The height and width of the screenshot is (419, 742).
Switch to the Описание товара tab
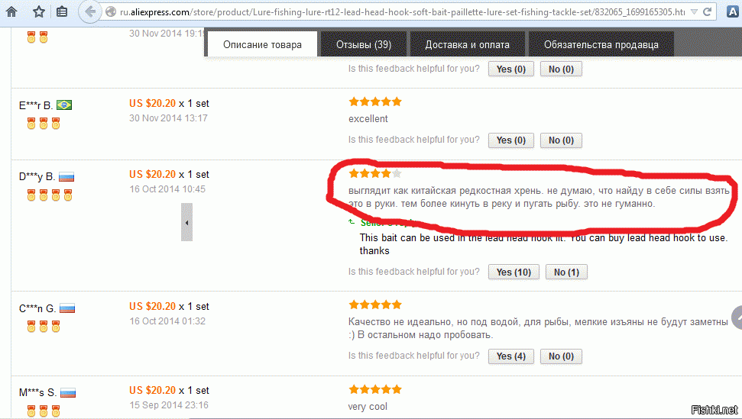tap(262, 44)
